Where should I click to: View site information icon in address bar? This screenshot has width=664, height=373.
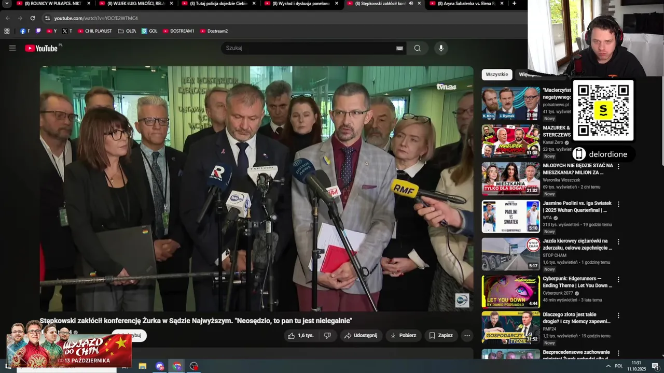(x=47, y=18)
